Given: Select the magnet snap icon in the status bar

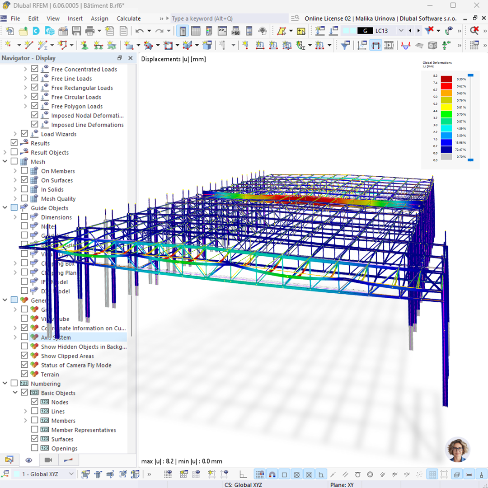Looking at the screenshot, I should coord(272,474).
